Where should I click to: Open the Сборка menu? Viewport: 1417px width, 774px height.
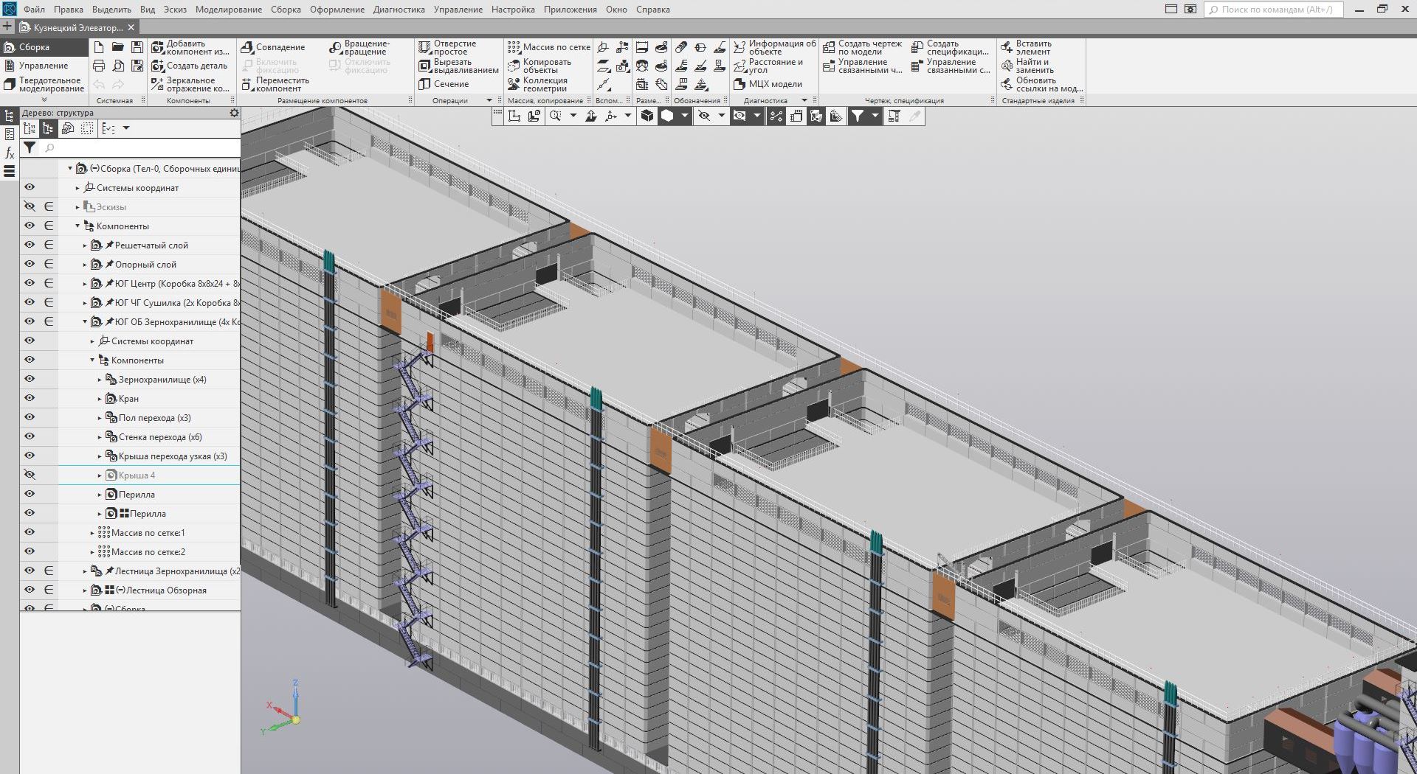pos(286,10)
